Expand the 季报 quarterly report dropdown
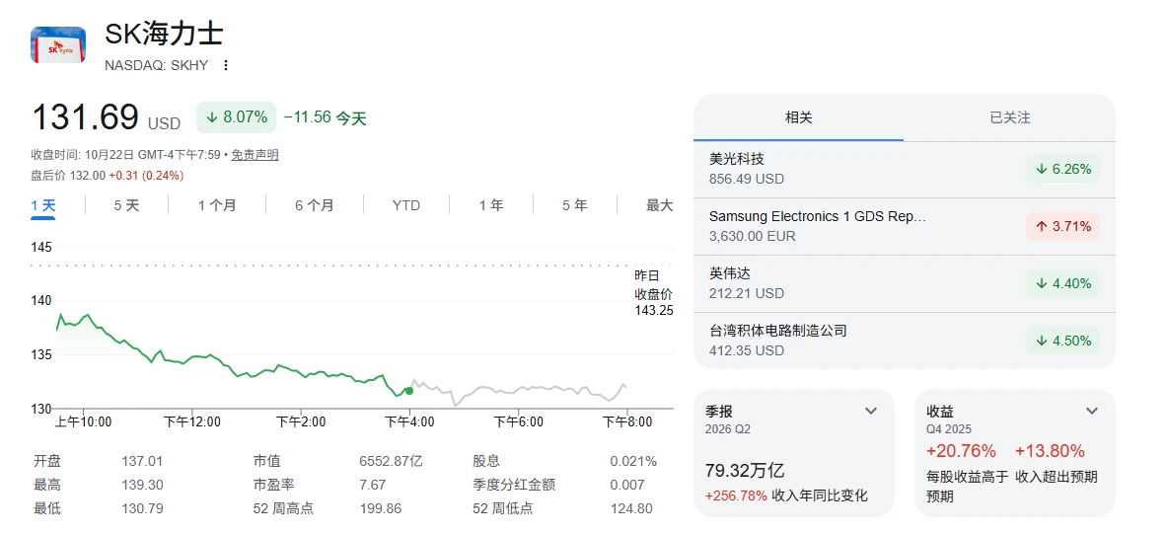Viewport: 1168px width, 534px height. pos(871,411)
